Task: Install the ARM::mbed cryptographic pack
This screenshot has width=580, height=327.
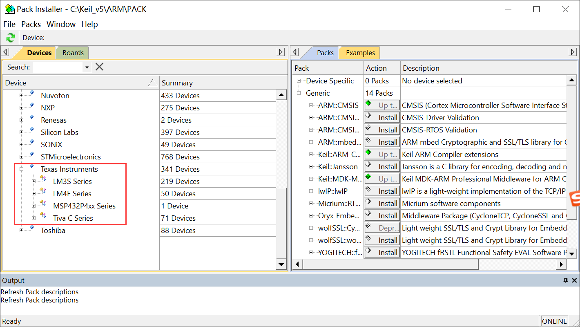Action: 382,142
